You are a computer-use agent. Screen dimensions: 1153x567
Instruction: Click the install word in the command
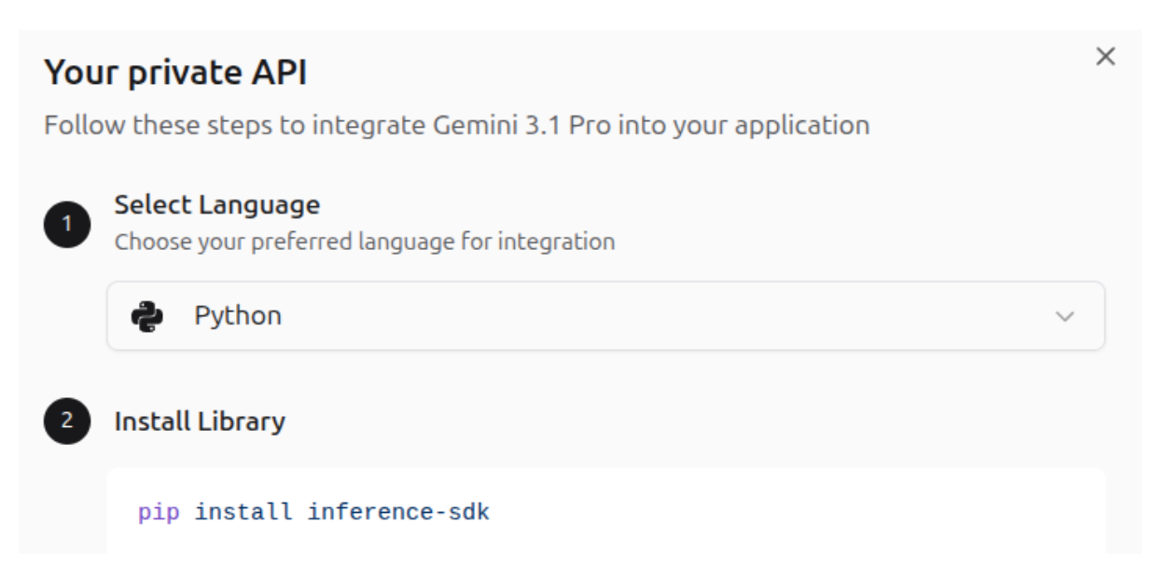[246, 512]
